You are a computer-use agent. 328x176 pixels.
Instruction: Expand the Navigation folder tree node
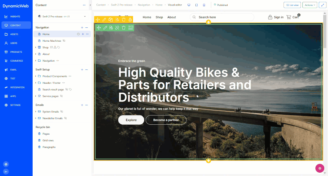click(36, 61)
